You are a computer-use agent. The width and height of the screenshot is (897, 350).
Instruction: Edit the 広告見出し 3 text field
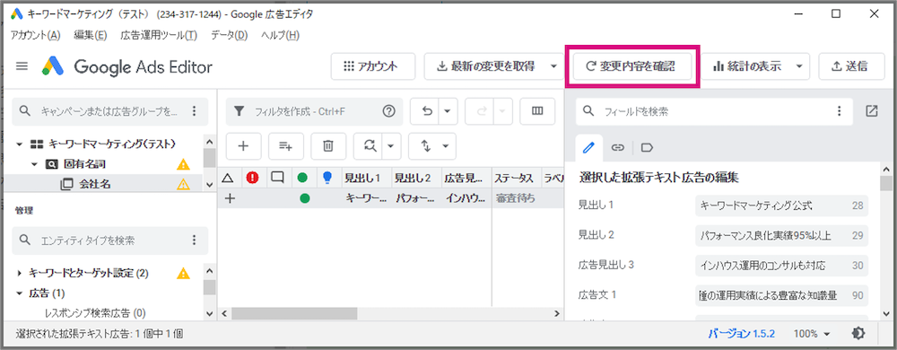coord(781,266)
